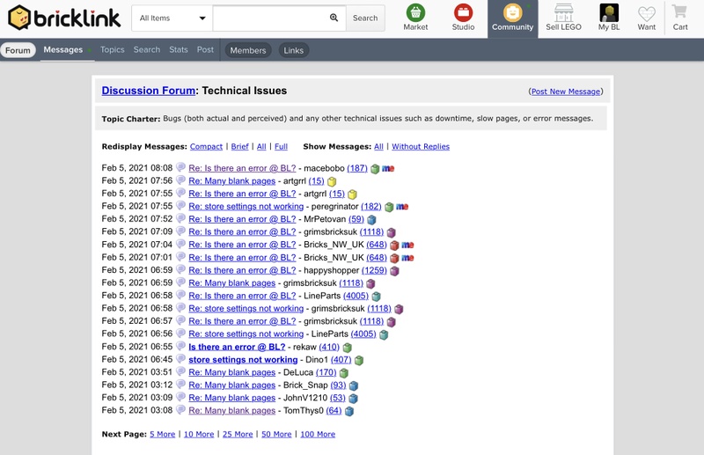This screenshot has width=704, height=455.
Task: Click the 'me' icon beside peregrinator
Action: click(402, 207)
